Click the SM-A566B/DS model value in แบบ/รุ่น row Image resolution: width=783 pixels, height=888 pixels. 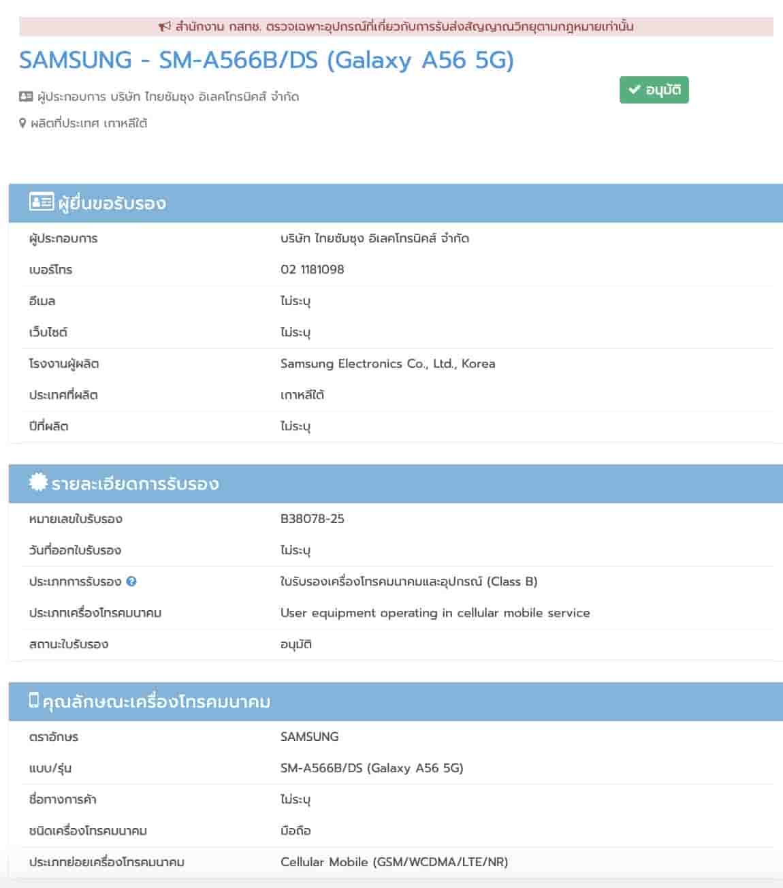(372, 768)
